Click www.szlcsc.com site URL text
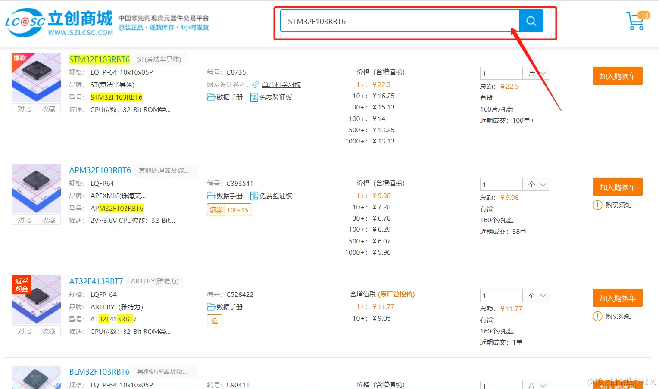Viewport: 659px width, 389px height. click(x=81, y=33)
